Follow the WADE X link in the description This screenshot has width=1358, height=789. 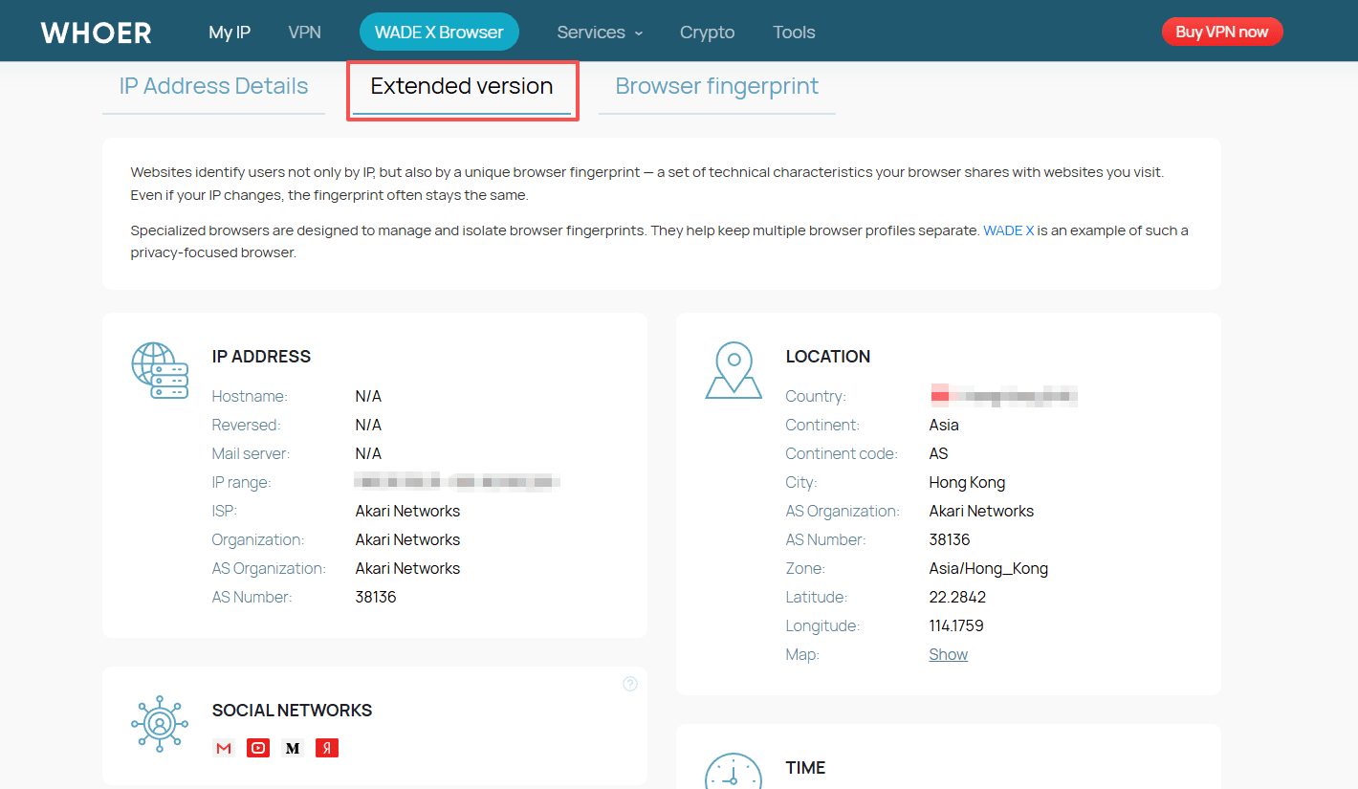pyautogui.click(x=1008, y=230)
